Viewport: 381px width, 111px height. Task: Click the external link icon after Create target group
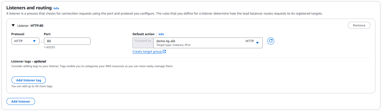point(165,52)
